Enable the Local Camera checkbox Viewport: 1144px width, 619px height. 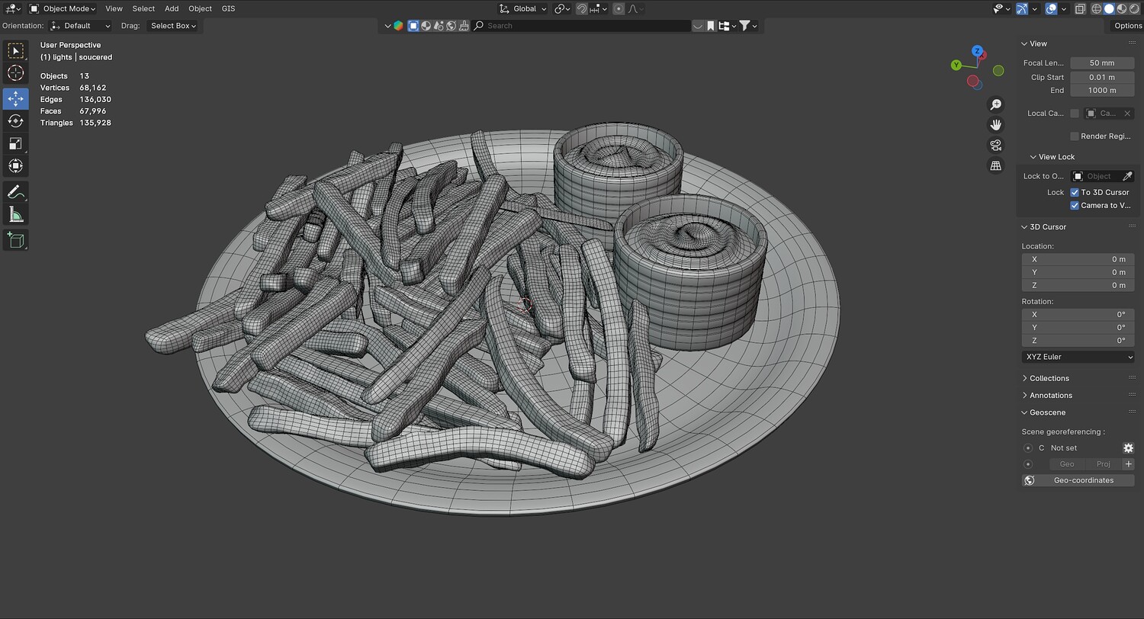click(x=1075, y=114)
